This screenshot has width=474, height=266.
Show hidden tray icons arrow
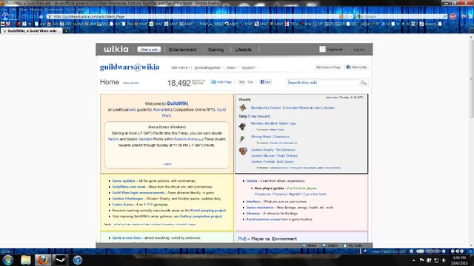point(413,260)
